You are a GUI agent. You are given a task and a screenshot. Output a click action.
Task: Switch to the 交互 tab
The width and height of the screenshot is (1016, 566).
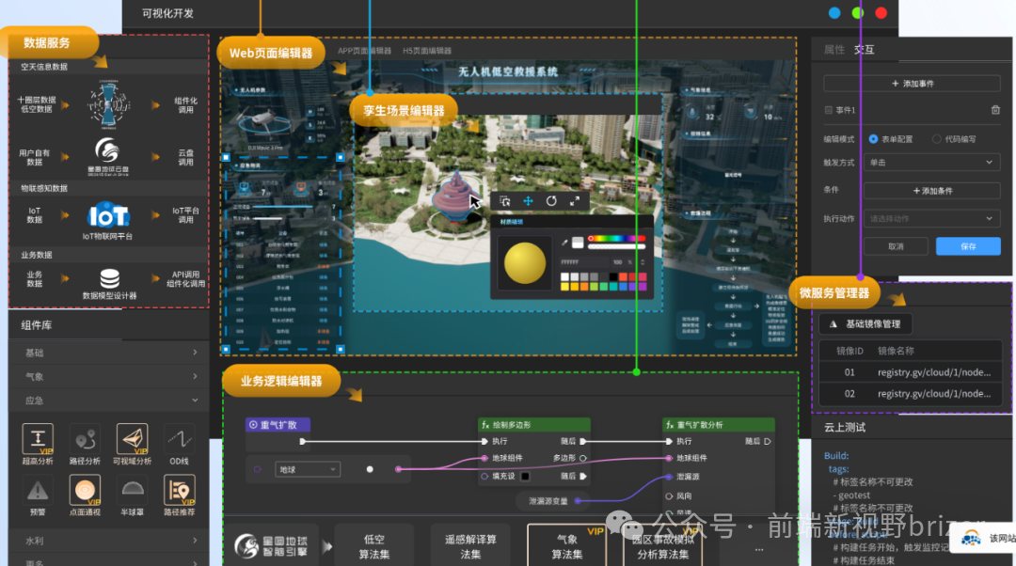(x=864, y=50)
